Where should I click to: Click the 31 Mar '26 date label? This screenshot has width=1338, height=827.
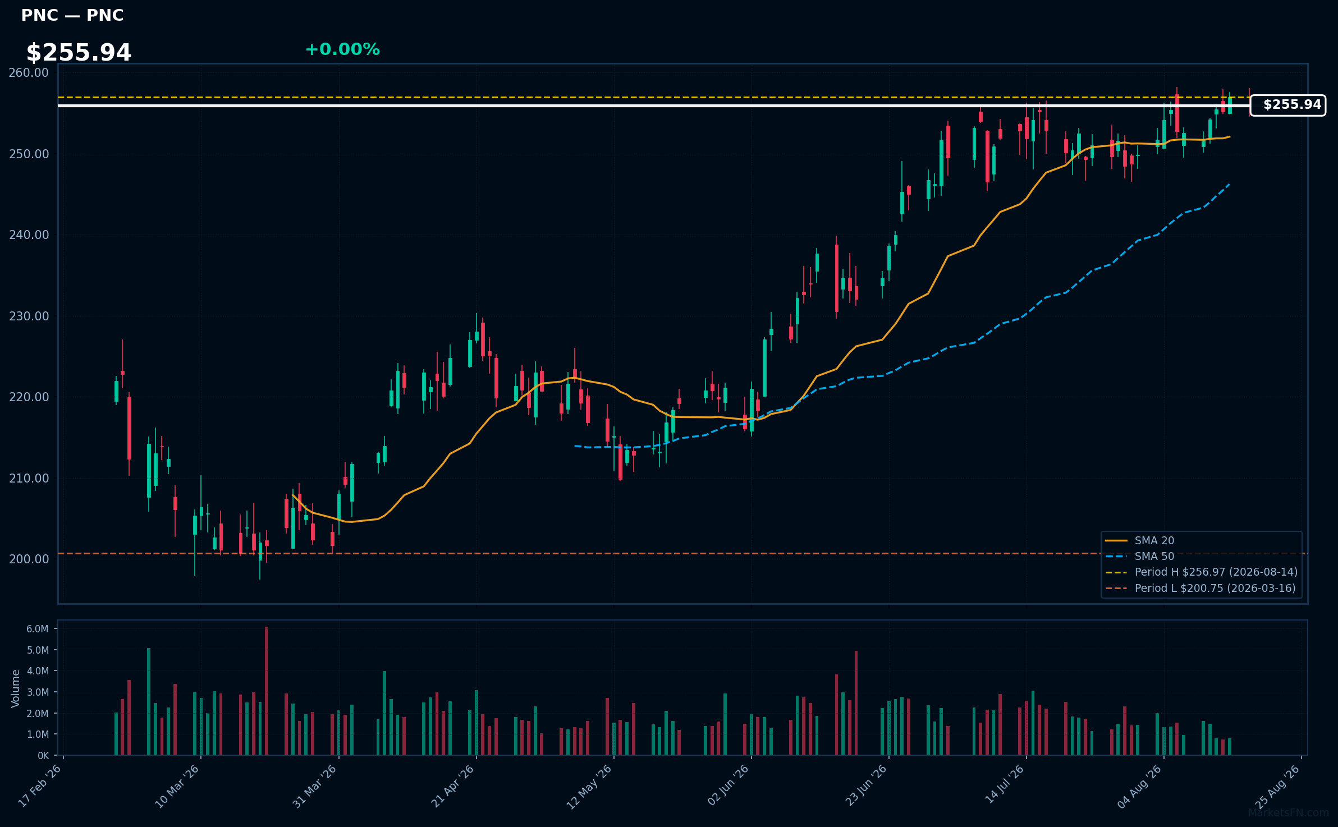tap(314, 787)
